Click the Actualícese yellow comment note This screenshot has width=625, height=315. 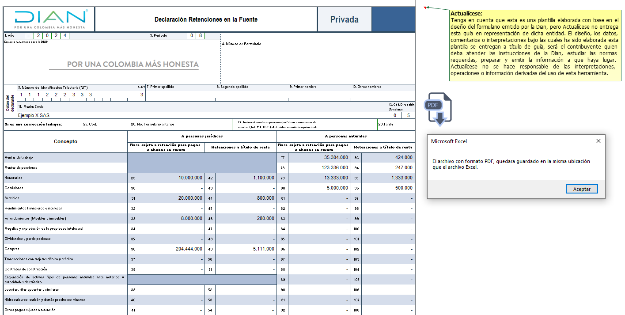pyautogui.click(x=535, y=46)
